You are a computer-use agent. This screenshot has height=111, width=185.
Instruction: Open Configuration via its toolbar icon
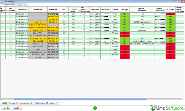pos(31,103)
